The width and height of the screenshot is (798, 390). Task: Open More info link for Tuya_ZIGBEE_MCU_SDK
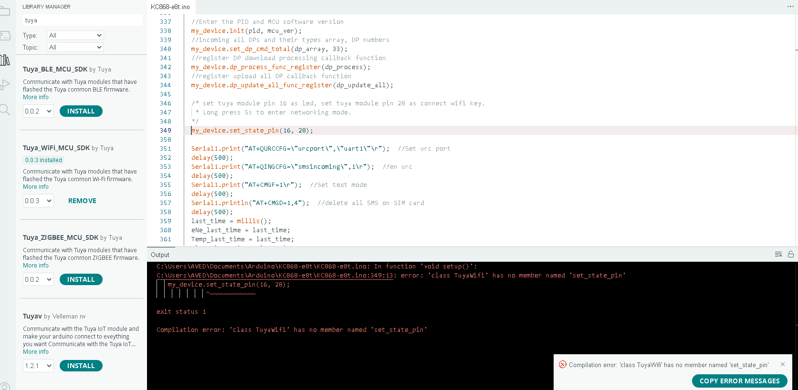click(36, 266)
